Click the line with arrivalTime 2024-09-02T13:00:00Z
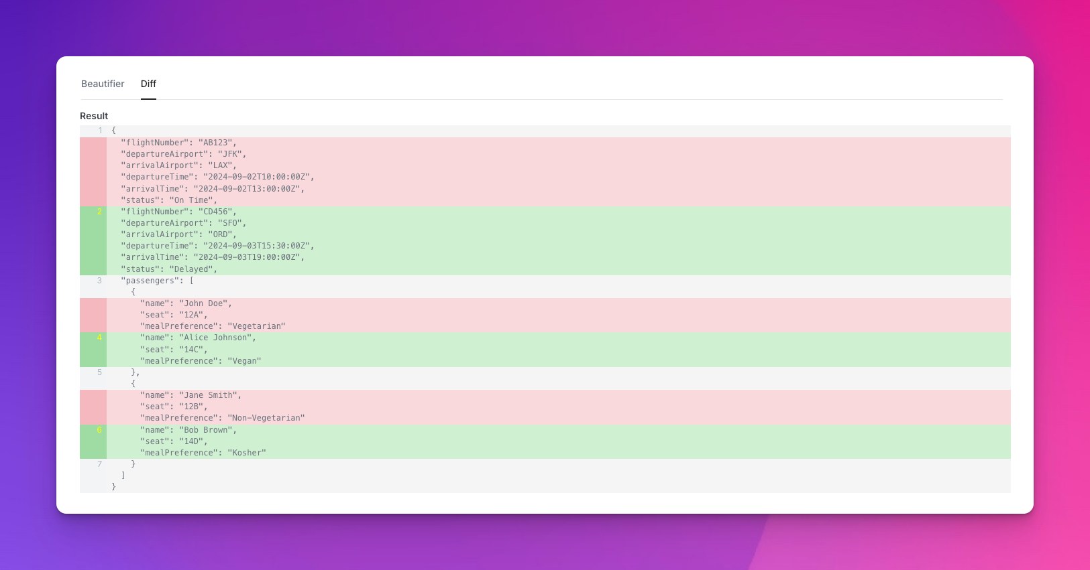Viewport: 1090px width, 570px height. (x=213, y=189)
